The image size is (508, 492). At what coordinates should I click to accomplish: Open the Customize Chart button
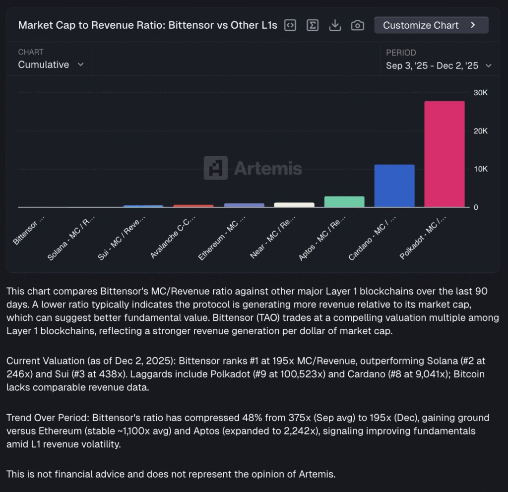coord(431,25)
